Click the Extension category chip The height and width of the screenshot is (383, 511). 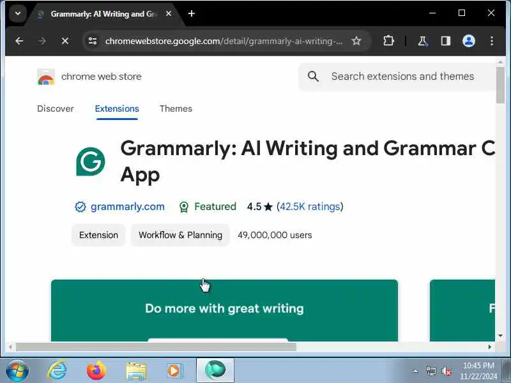[98, 235]
